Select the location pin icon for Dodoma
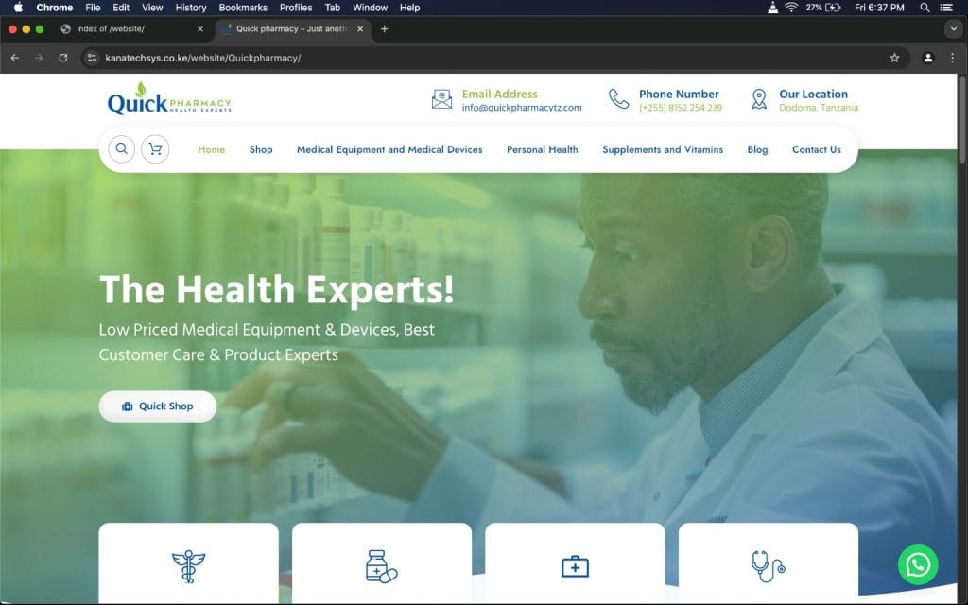The height and width of the screenshot is (605, 968). point(758,99)
